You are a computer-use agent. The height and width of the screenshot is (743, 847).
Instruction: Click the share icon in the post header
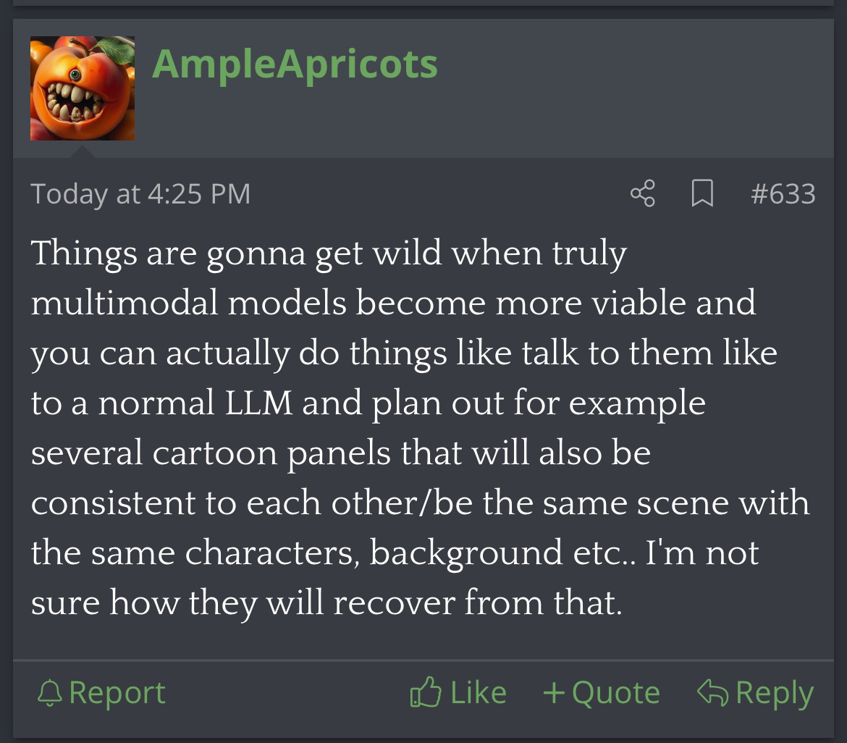coord(643,193)
